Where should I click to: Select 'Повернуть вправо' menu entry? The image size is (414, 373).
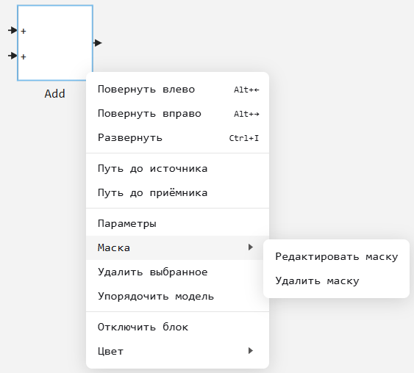pos(177,114)
